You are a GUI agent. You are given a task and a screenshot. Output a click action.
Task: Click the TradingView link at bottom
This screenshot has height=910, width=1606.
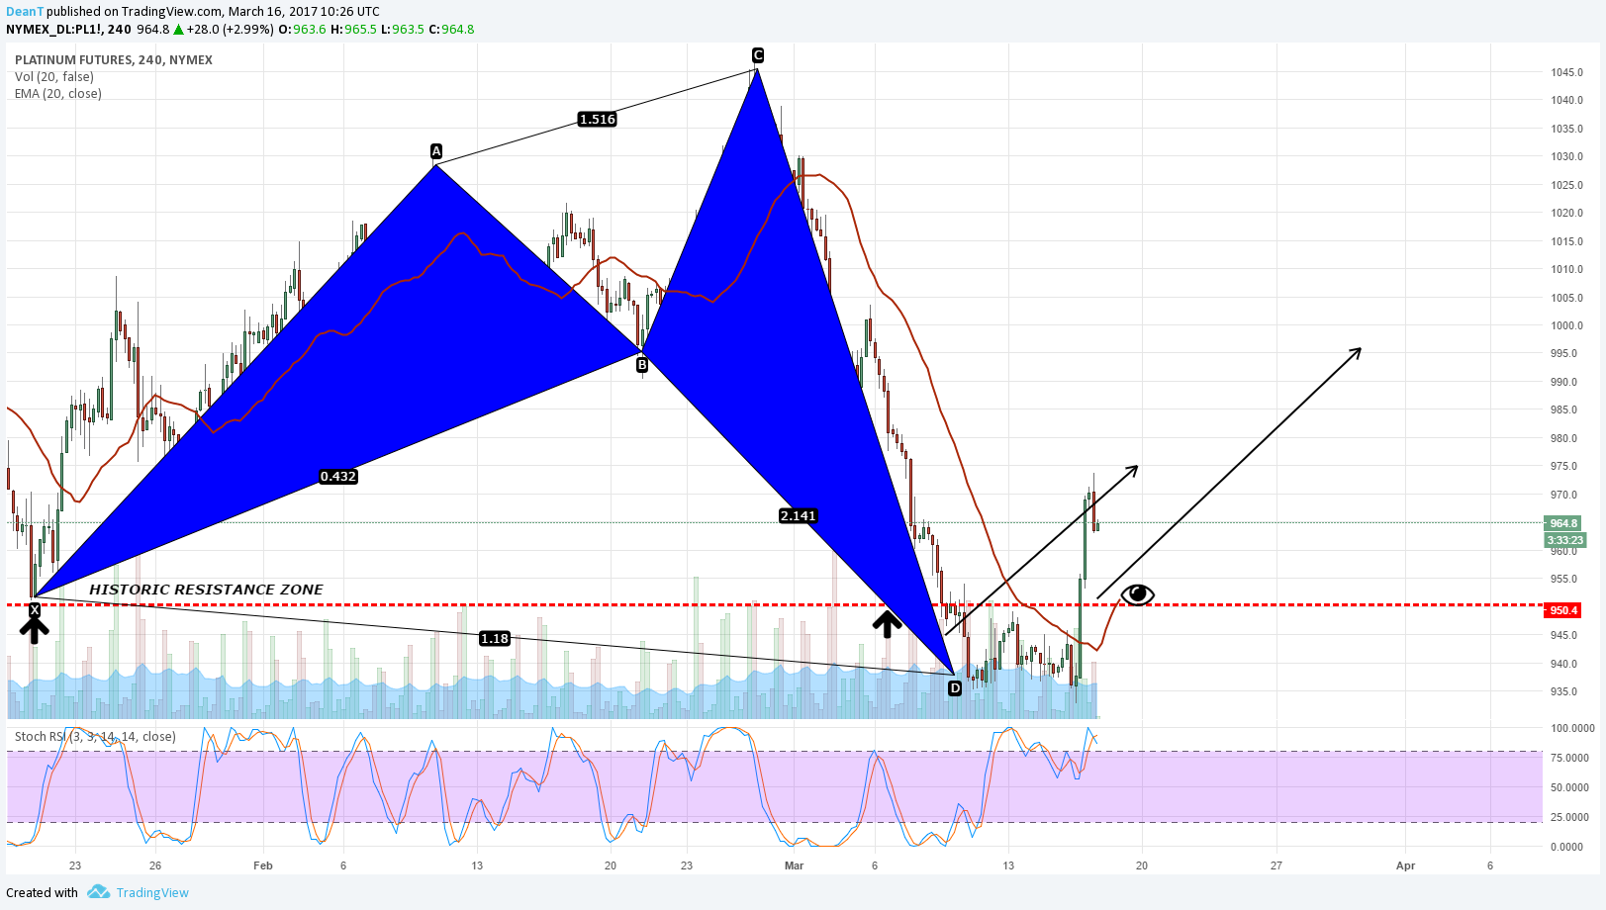152,892
